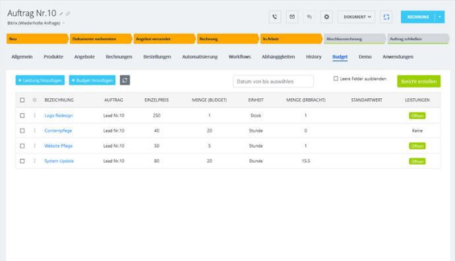This screenshot has width=455, height=261.
Task: Click the RECHNUNG button
Action: (x=418, y=17)
